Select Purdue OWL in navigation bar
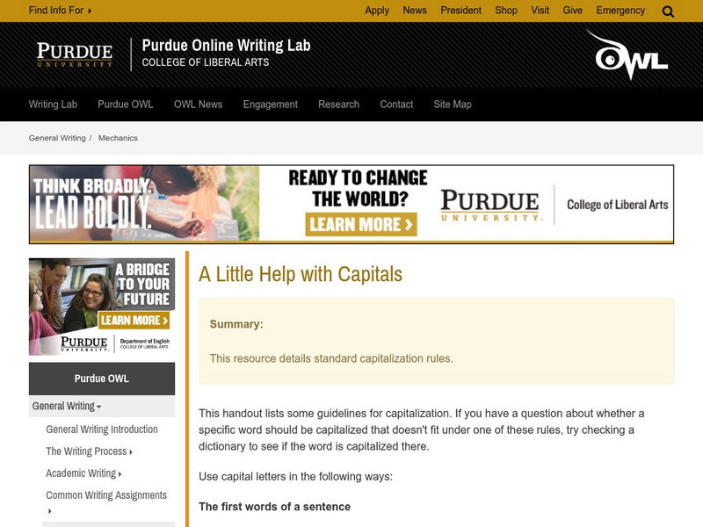 tap(126, 105)
